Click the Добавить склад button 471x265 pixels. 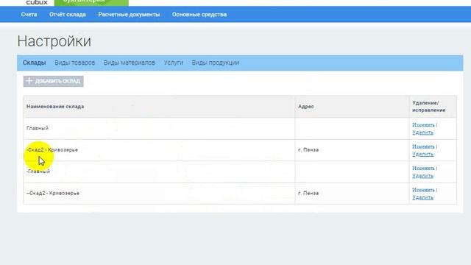click(x=54, y=81)
